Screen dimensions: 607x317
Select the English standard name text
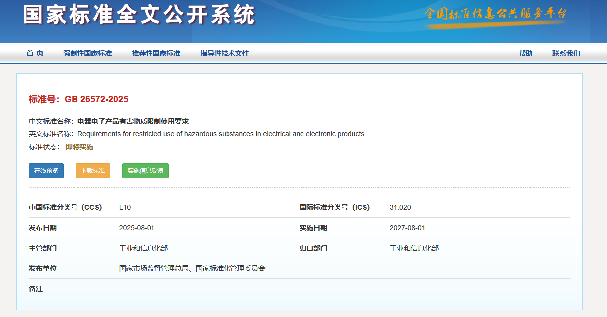click(221, 134)
